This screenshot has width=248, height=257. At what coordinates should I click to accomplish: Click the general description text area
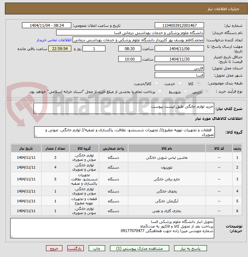coord(124,108)
